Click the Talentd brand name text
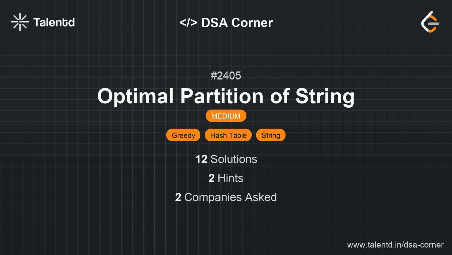The image size is (452, 255). click(54, 22)
